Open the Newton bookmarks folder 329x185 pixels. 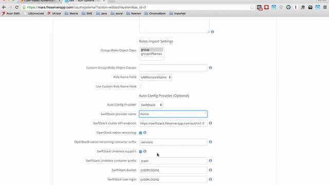pyautogui.click(x=134, y=13)
